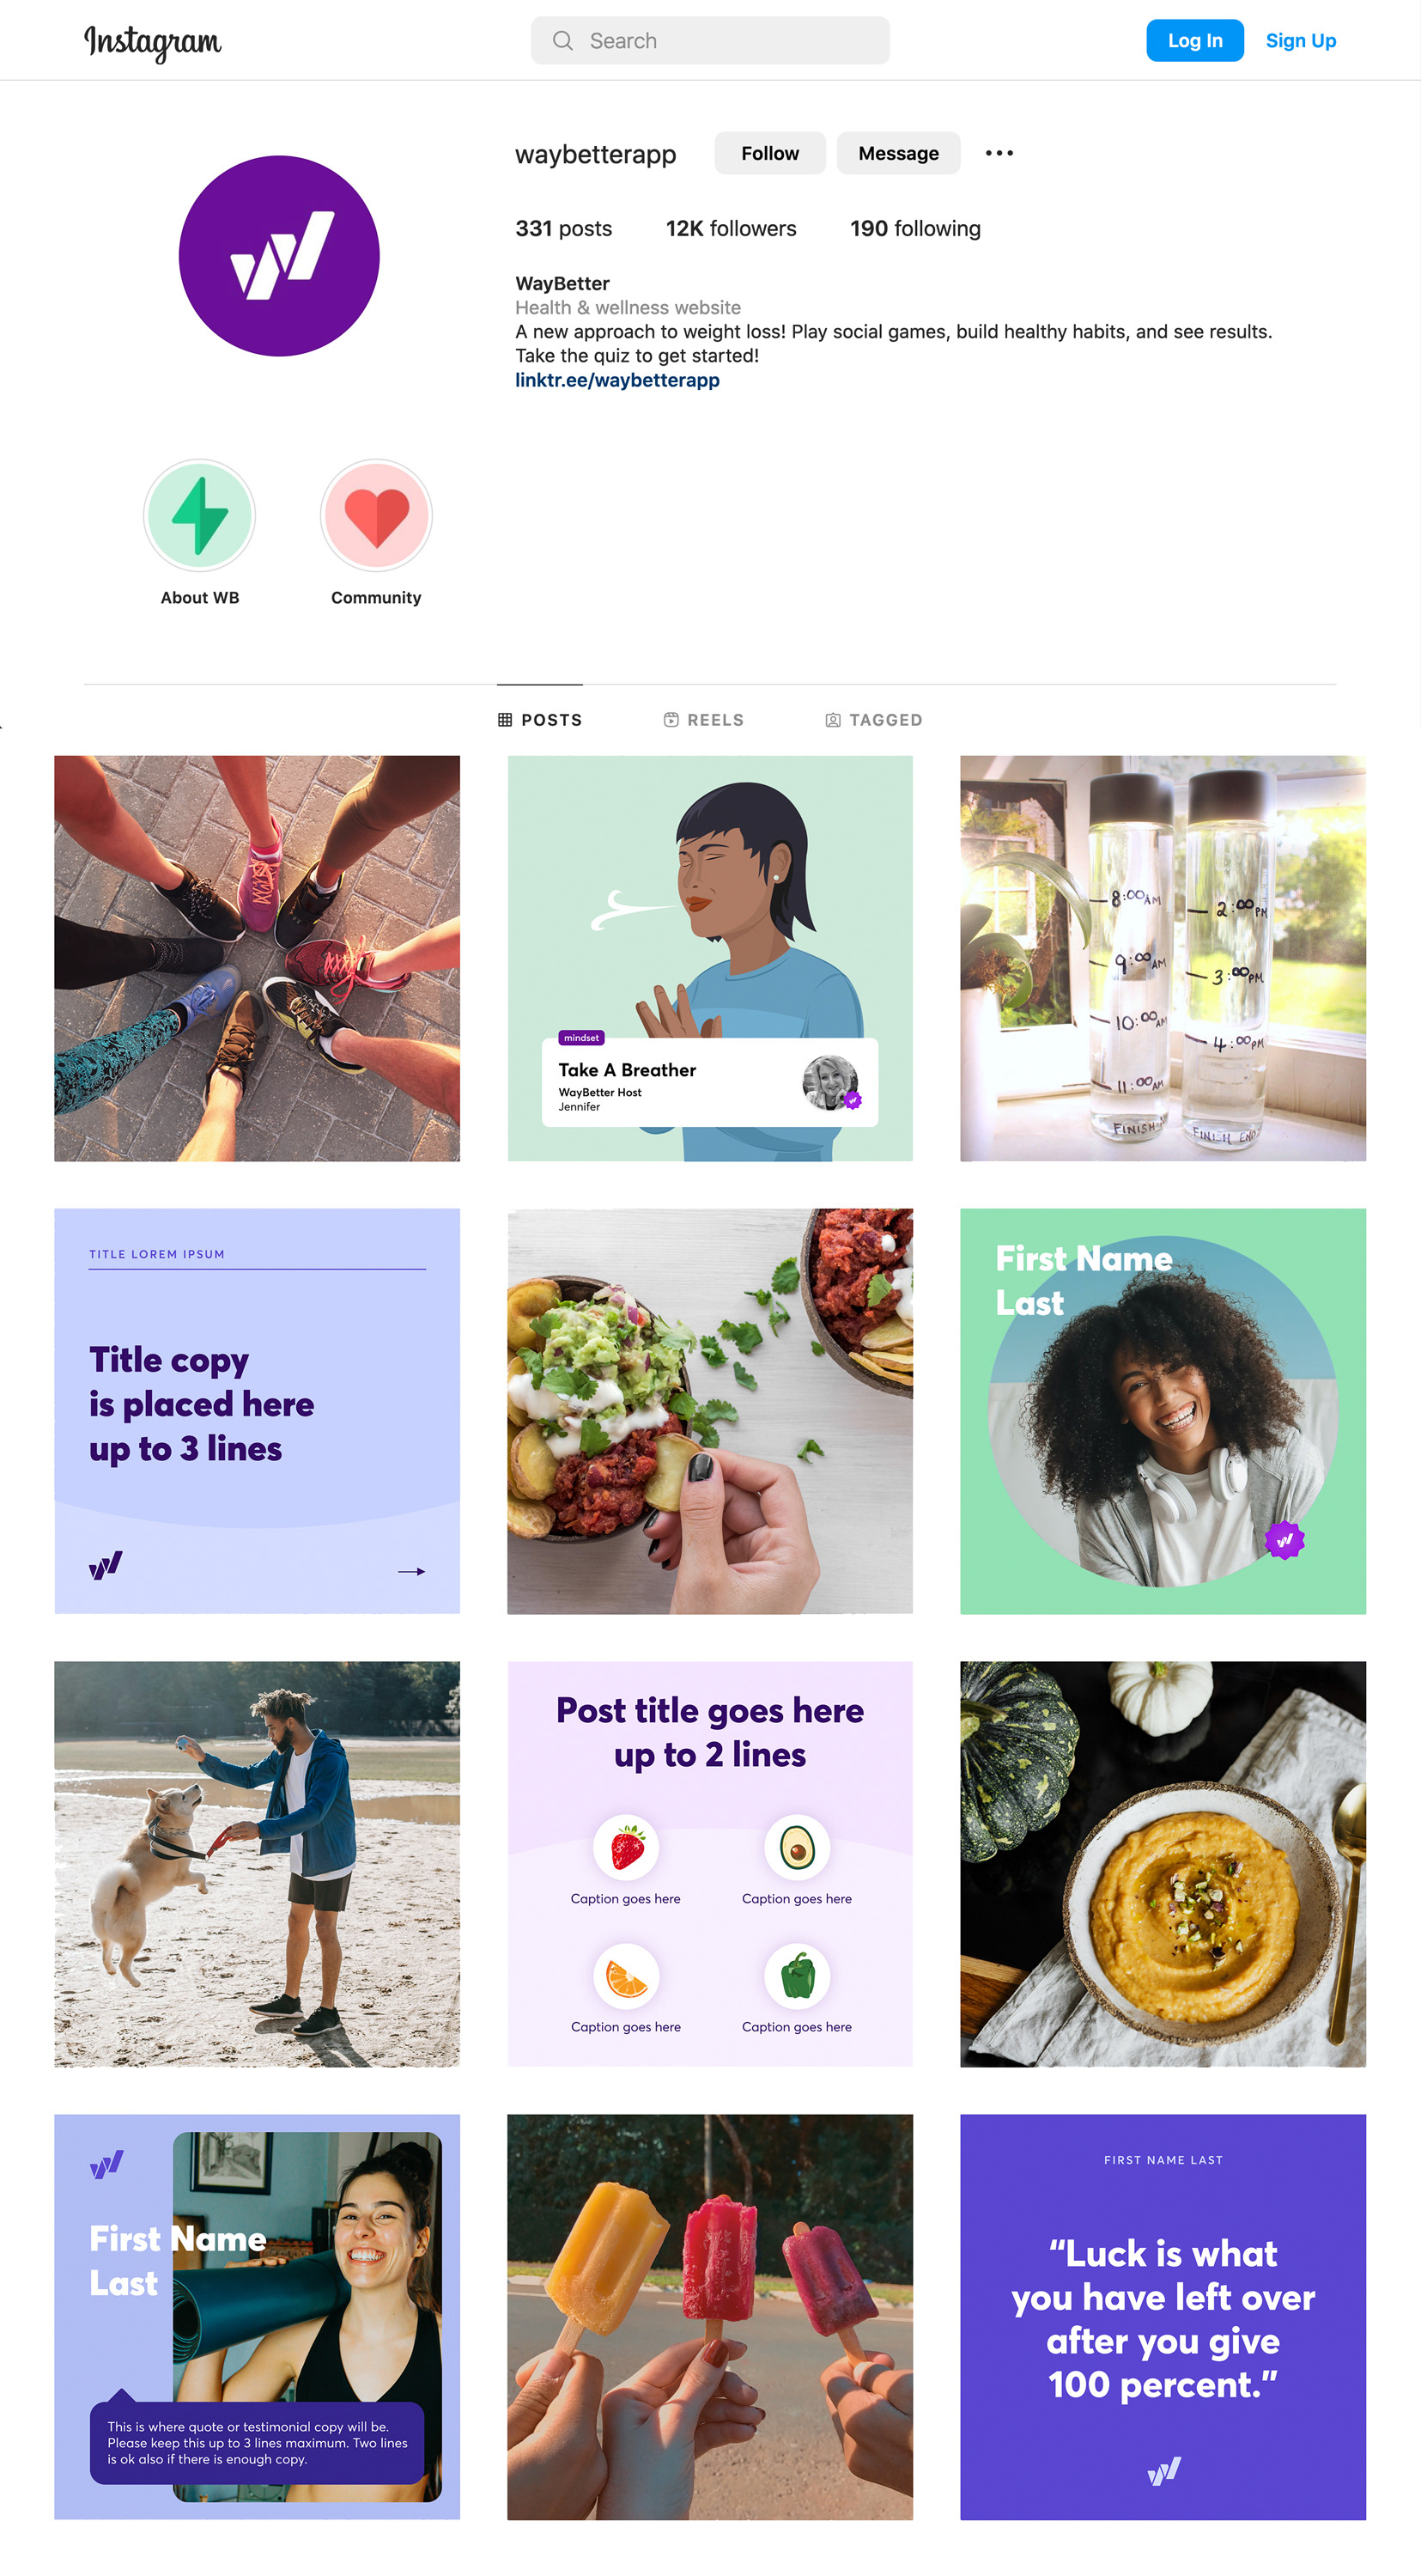Follow the waybetterapp account

coord(769,153)
